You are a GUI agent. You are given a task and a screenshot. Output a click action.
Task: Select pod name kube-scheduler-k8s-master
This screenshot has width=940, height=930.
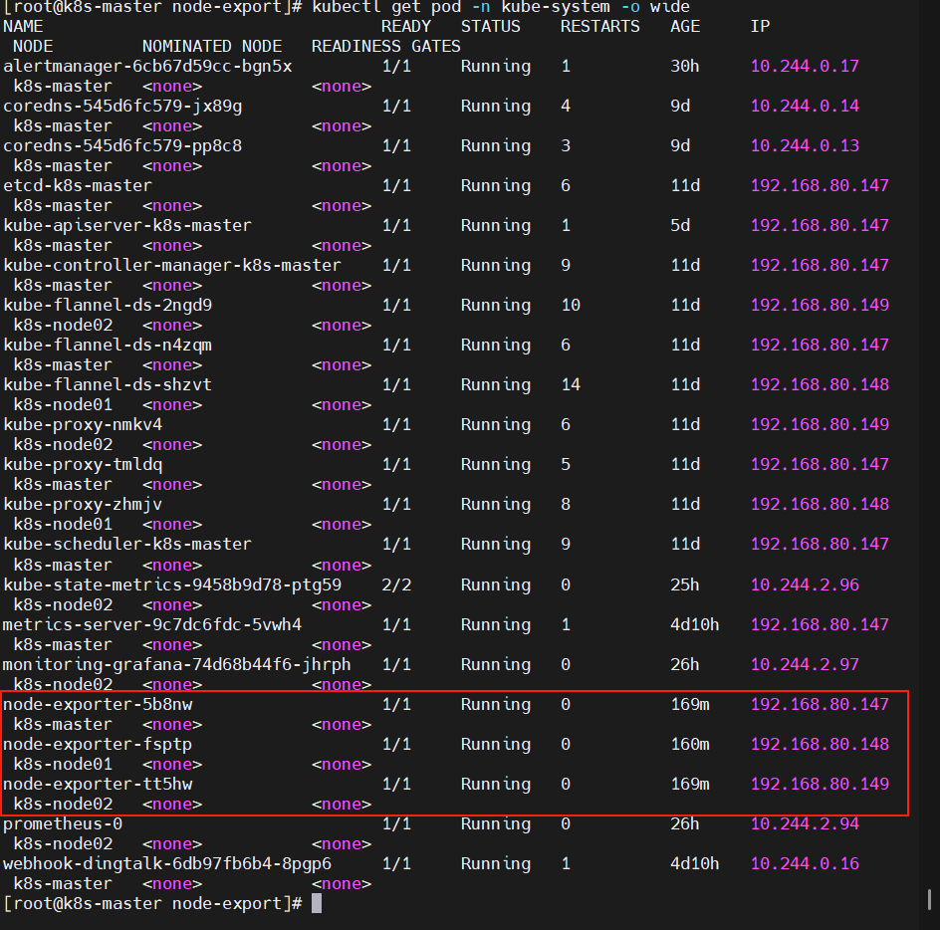coord(127,544)
